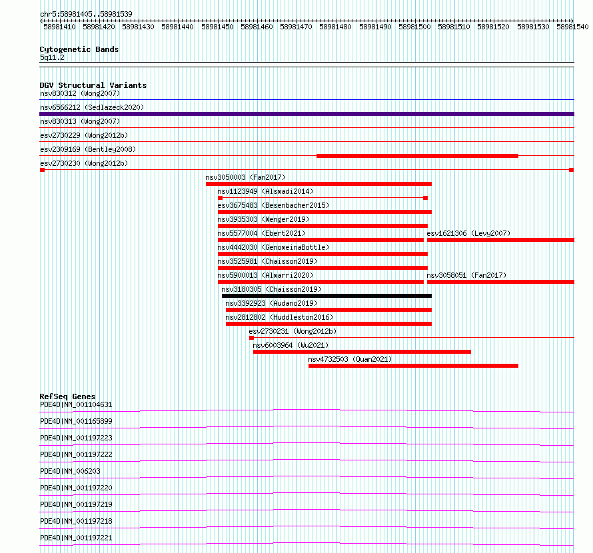Open variant nsv3525981 (Chaisson2019) label
The image size is (593, 553).
click(267, 261)
